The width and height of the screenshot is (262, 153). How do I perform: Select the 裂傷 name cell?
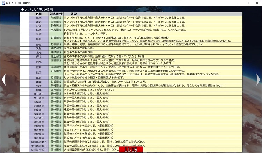39,26
